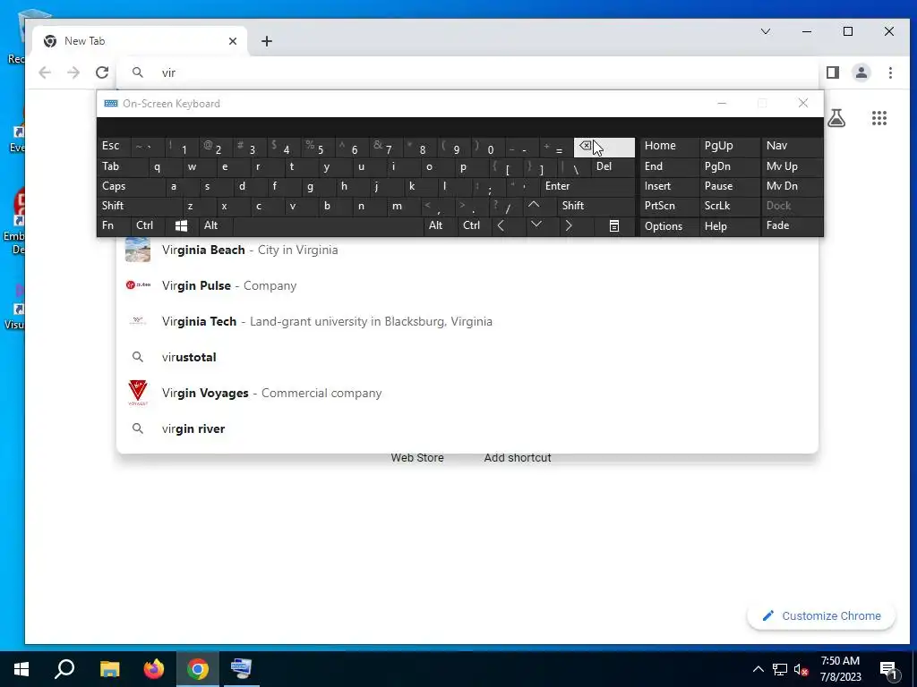This screenshot has height=687, width=917.
Task: Click the muted volume tray icon
Action: click(801, 669)
